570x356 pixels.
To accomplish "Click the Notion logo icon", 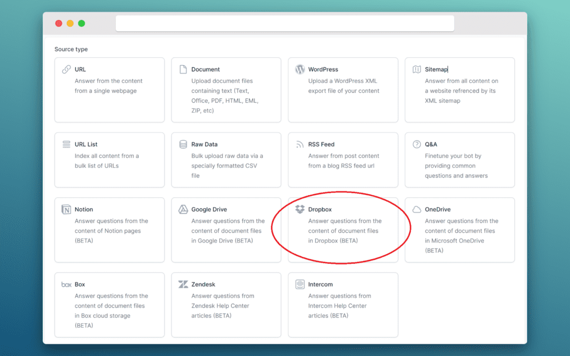I will click(66, 210).
